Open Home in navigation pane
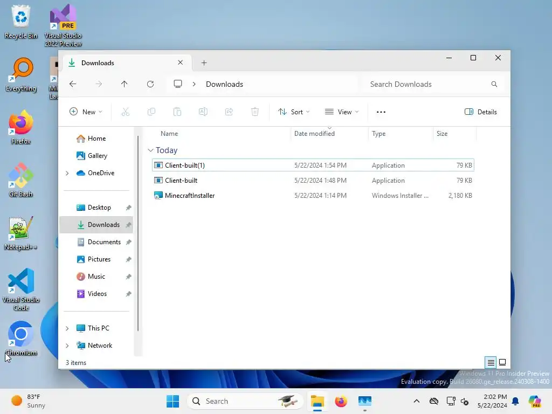Image resolution: width=552 pixels, height=414 pixels. 96,139
